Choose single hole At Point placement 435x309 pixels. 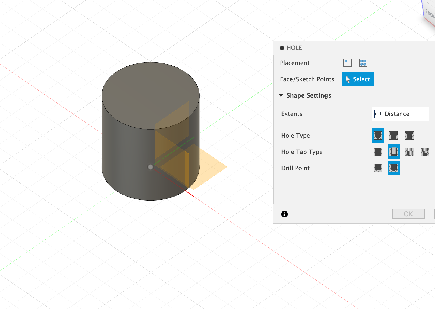[x=347, y=63]
